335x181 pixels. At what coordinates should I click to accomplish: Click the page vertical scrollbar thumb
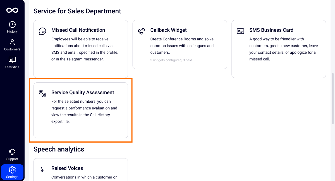[x=332, y=99]
